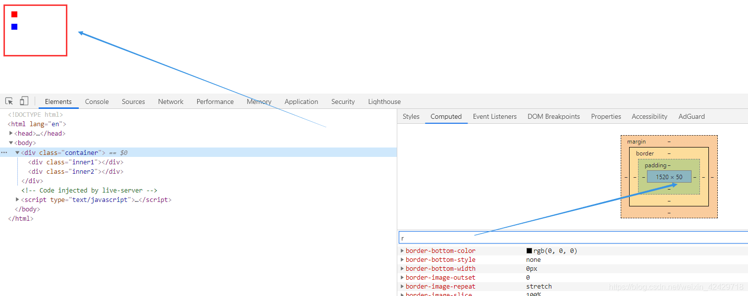748x296 pixels.
Task: Open the DOM Breakpoints pane
Action: 553,116
